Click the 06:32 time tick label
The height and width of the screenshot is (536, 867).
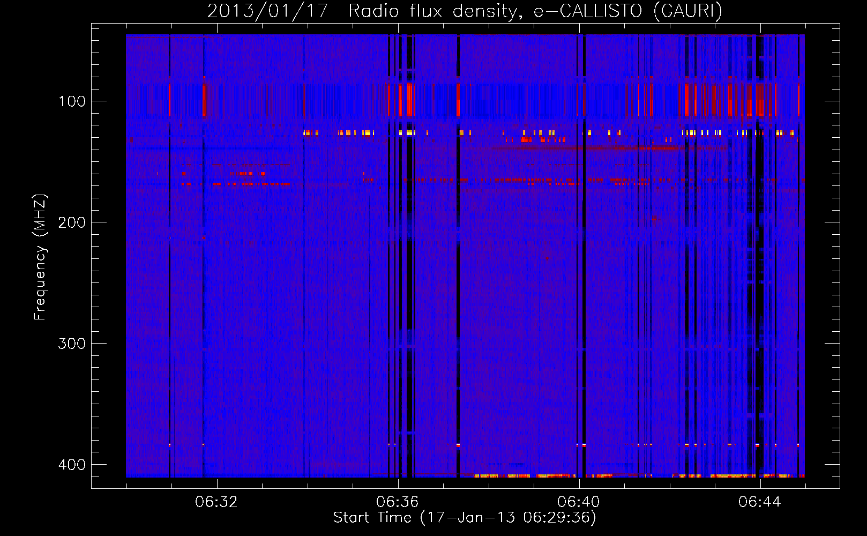(216, 502)
